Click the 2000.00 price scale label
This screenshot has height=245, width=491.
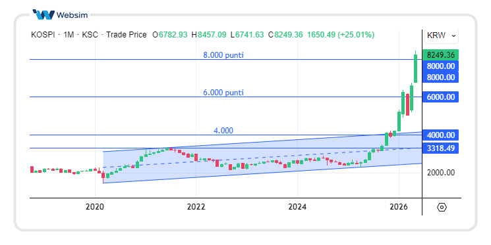(441, 173)
